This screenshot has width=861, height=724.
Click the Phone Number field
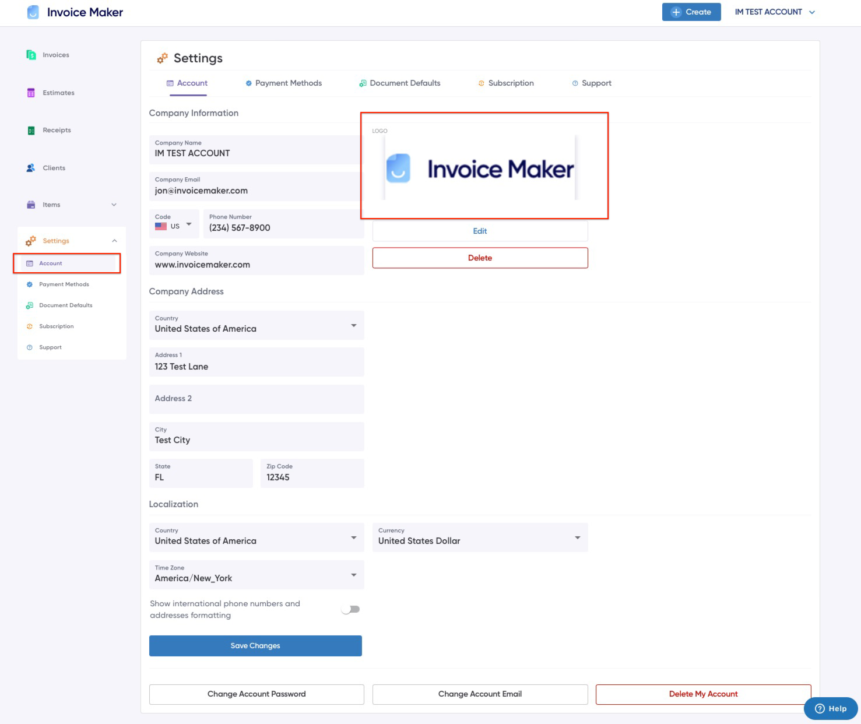coord(284,224)
